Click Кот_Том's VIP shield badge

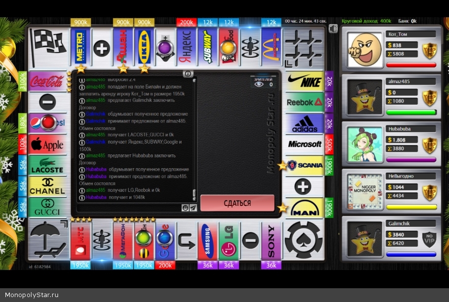[x=429, y=51]
